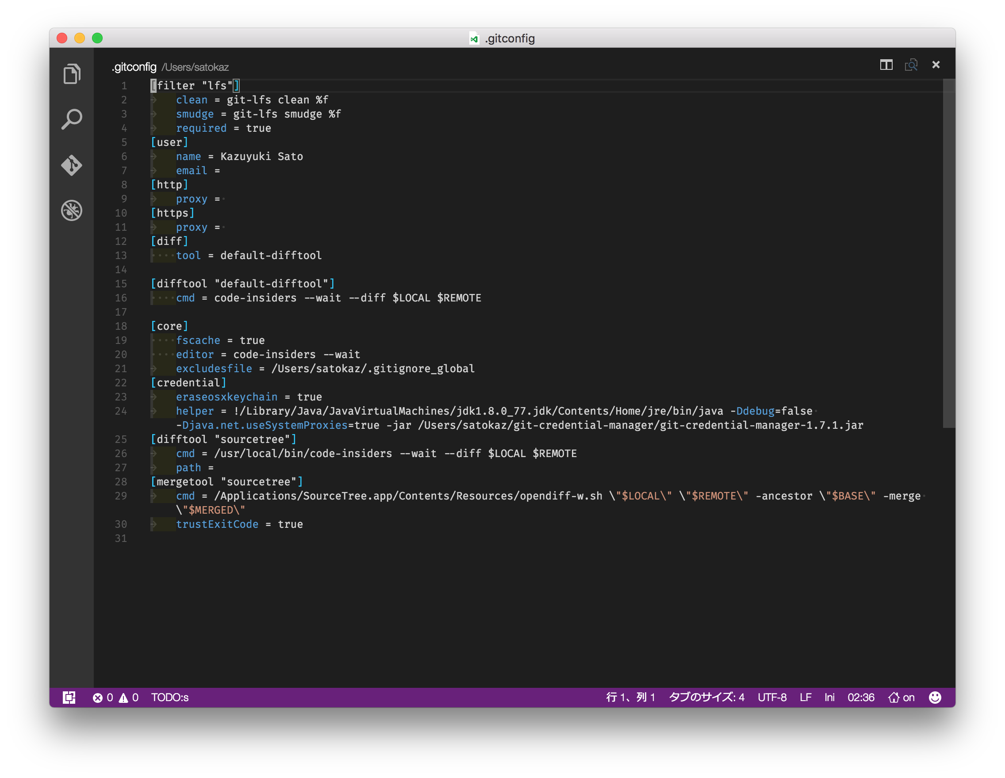Viewport: 1005px width, 778px height.
Task: Open the Source Control panel
Action: 72,164
